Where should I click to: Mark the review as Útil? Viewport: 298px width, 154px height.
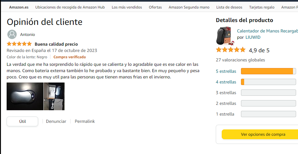[x=22, y=121]
